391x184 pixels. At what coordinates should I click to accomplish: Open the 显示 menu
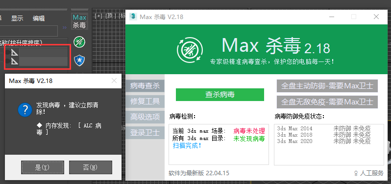[17, 18]
